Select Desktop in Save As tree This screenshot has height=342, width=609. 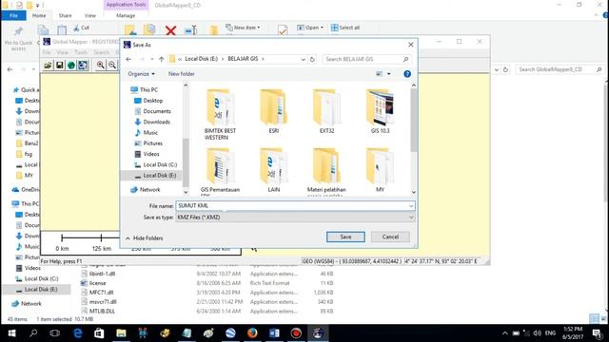[152, 101]
